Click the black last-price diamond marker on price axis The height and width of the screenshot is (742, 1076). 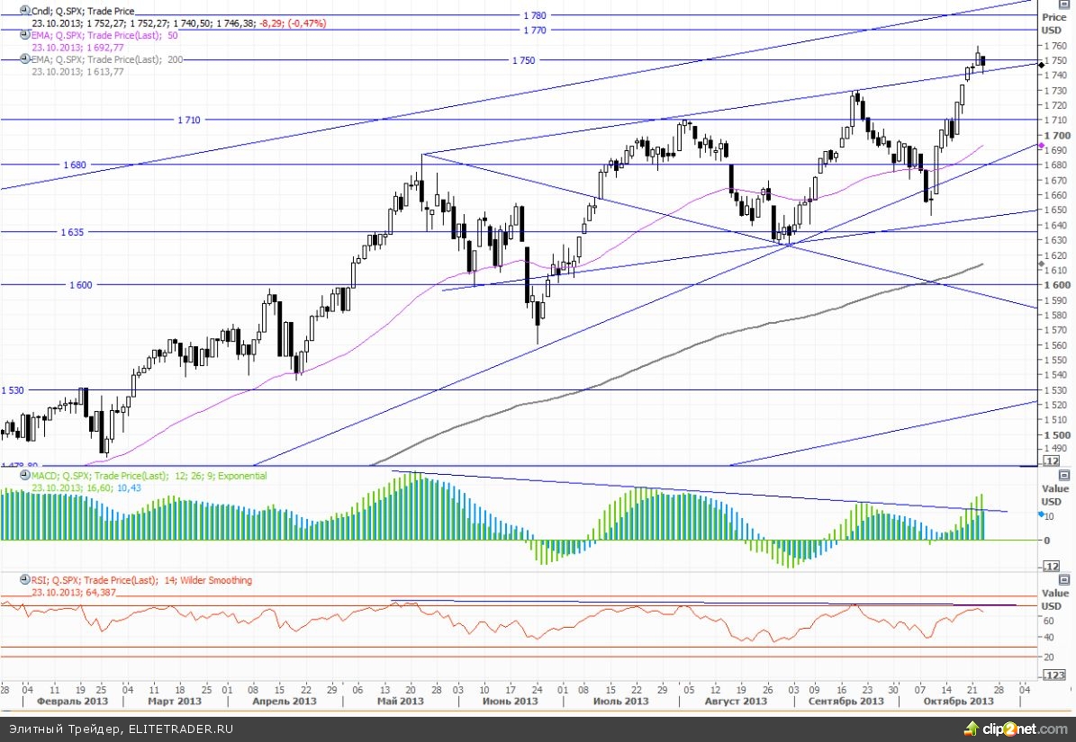[x=1042, y=65]
